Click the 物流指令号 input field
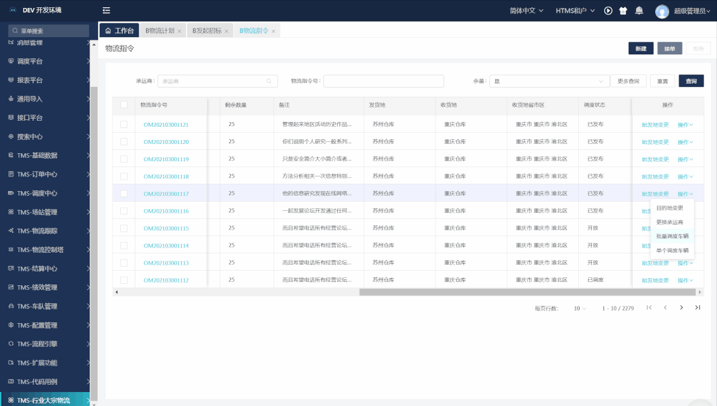 [x=383, y=81]
